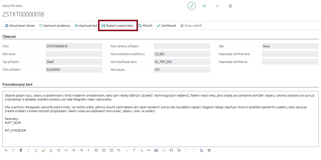Screen dimensions: 321x160
Task: Toggle italic formatting
Action: (x=28, y=150)
